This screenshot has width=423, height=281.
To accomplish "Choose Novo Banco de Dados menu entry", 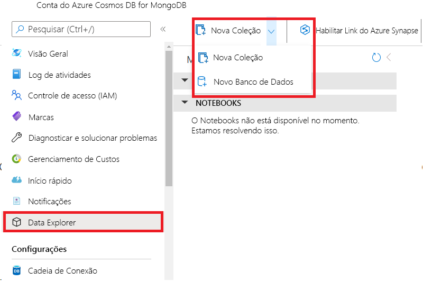I will click(x=253, y=82).
